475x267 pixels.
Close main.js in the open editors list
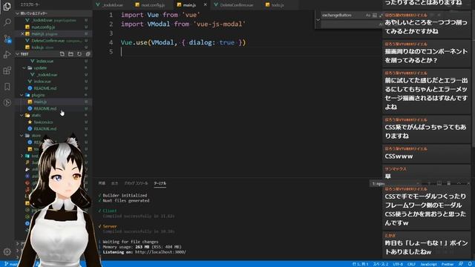(x=22, y=33)
